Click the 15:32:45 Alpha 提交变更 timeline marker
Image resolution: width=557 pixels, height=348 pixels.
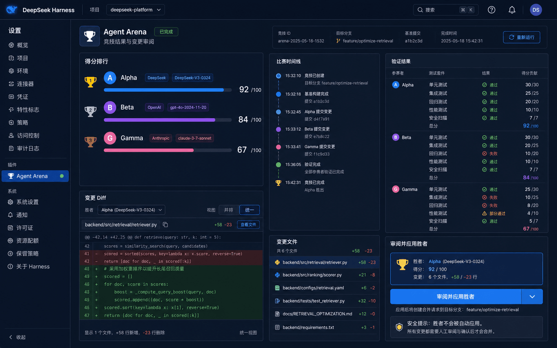[x=278, y=112]
